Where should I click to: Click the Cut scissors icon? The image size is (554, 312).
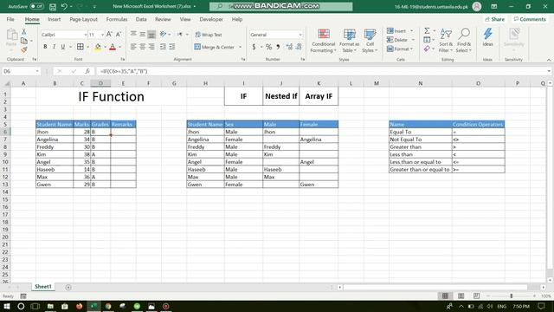[24, 32]
